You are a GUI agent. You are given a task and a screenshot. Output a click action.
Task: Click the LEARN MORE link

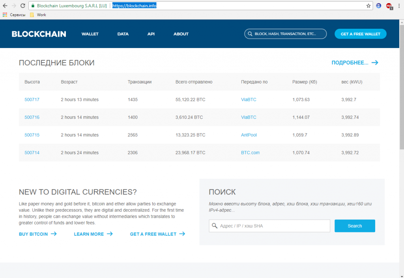click(93, 234)
